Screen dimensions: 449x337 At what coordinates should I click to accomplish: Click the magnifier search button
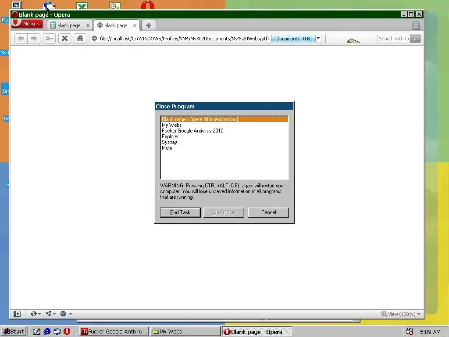coord(416,39)
